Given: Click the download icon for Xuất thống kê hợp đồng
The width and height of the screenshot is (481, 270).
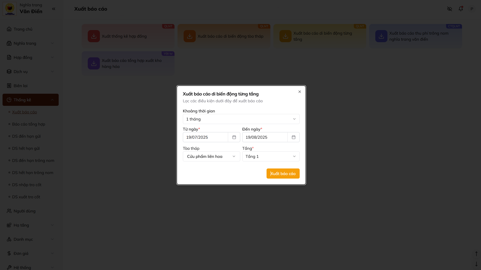Looking at the screenshot, I should [x=94, y=36].
